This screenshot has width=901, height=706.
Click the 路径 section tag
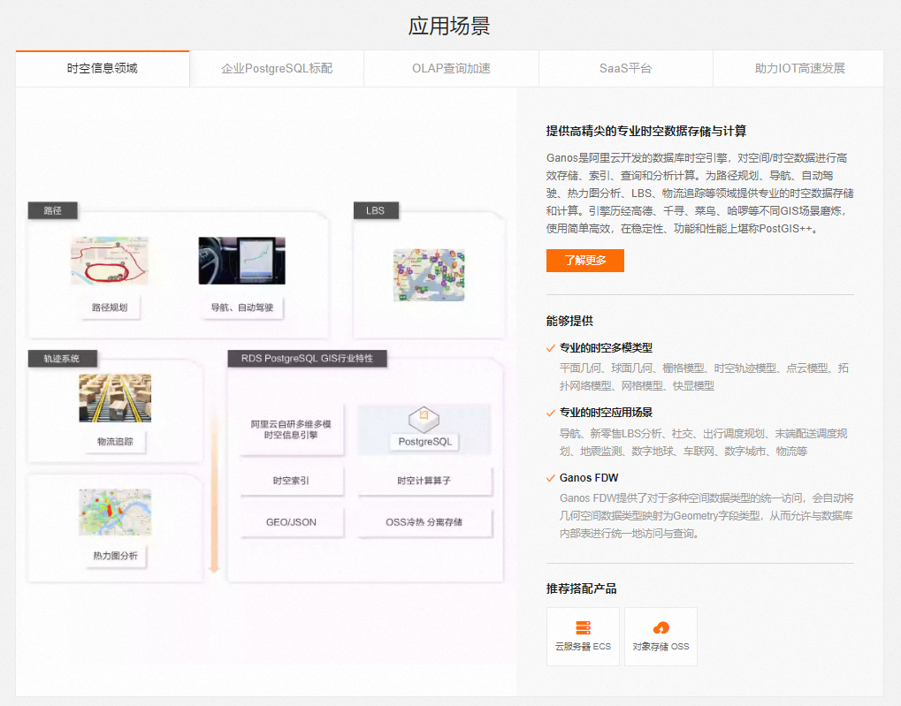pos(53,211)
